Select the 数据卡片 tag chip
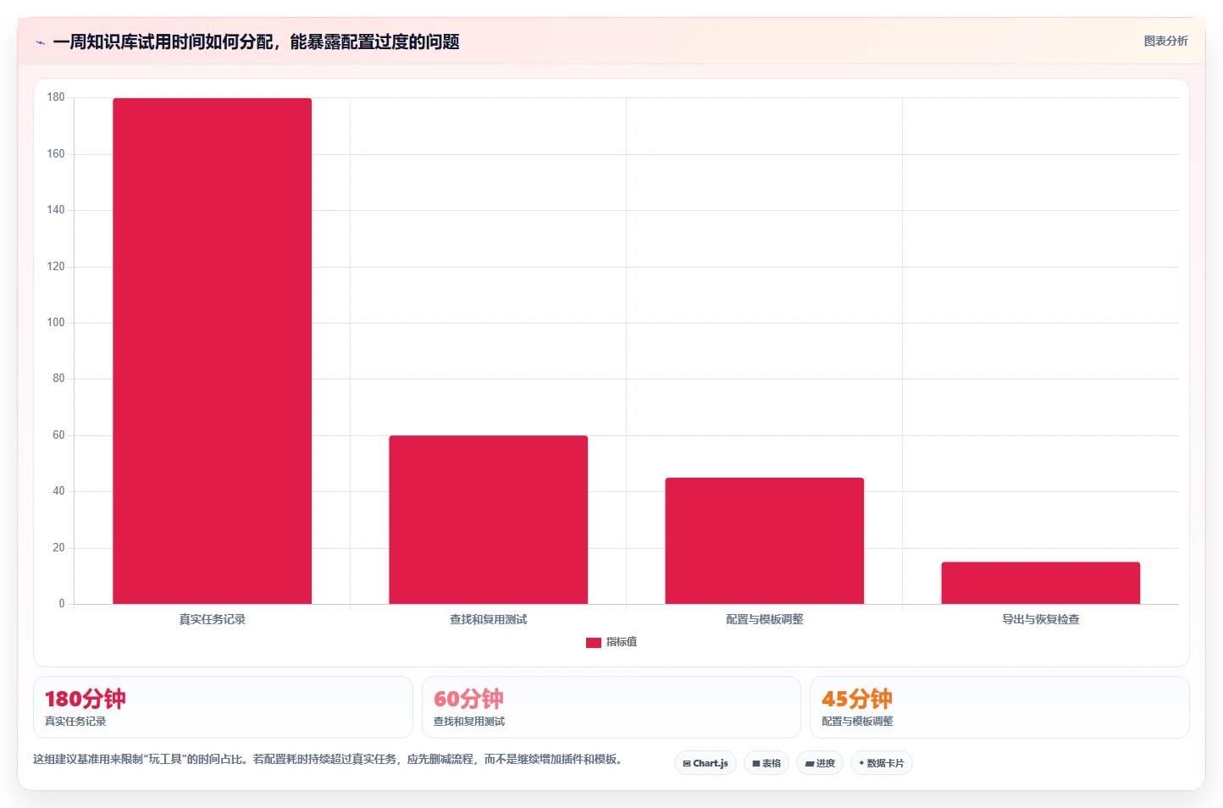This screenshot has height=808, width=1223. [x=882, y=763]
